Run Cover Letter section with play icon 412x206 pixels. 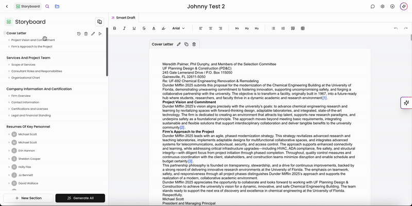(x=100, y=34)
